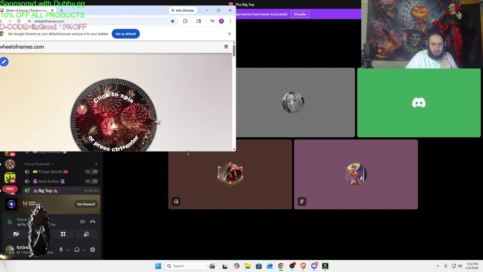This screenshot has height=272, width=483.
Task: Close the Wheel of Names tab
Action: (52, 10)
